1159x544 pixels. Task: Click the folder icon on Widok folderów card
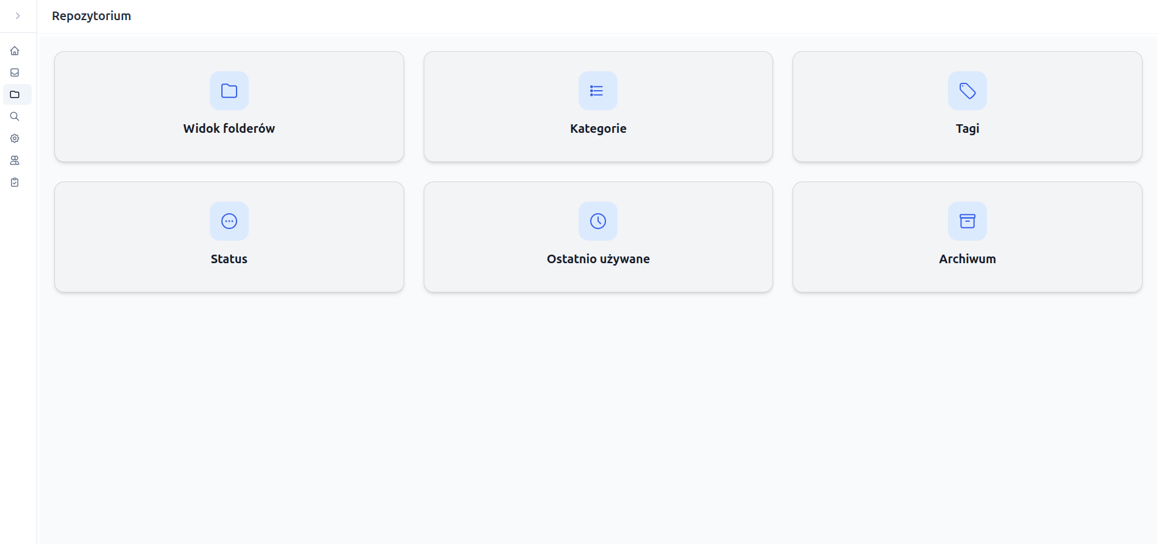pyautogui.click(x=229, y=91)
